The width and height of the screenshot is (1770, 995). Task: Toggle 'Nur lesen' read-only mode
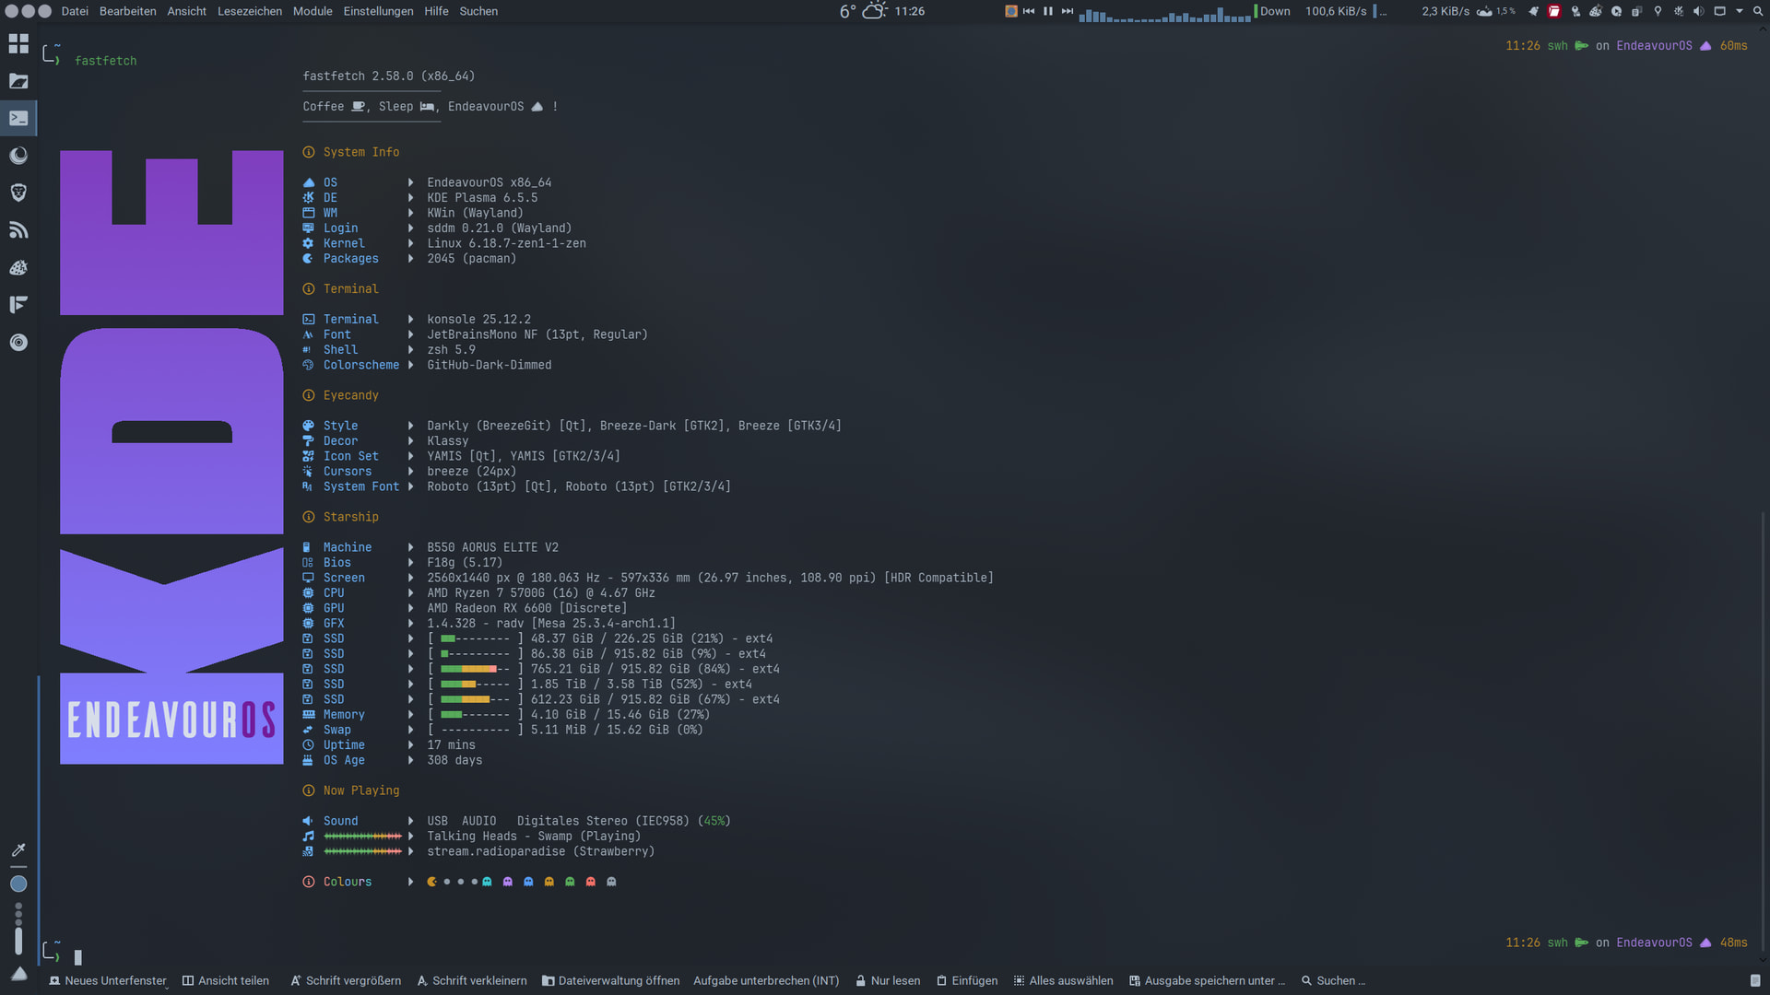(888, 980)
